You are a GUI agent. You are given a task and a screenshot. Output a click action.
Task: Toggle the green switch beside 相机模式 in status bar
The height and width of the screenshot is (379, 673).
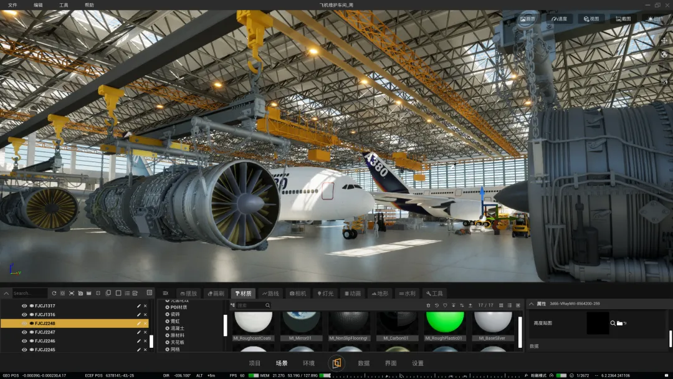point(561,375)
